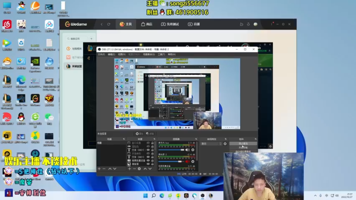This screenshot has height=200, width=356.
Task: Pop out the OBS audio mixer dock
Action: (196, 139)
